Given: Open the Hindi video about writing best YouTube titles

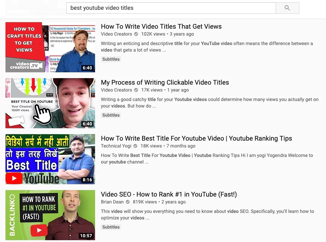Looking at the screenshot, I should pos(197,138).
